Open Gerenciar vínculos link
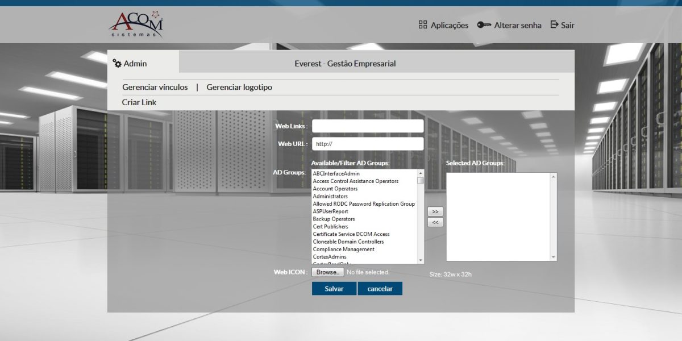 [155, 87]
